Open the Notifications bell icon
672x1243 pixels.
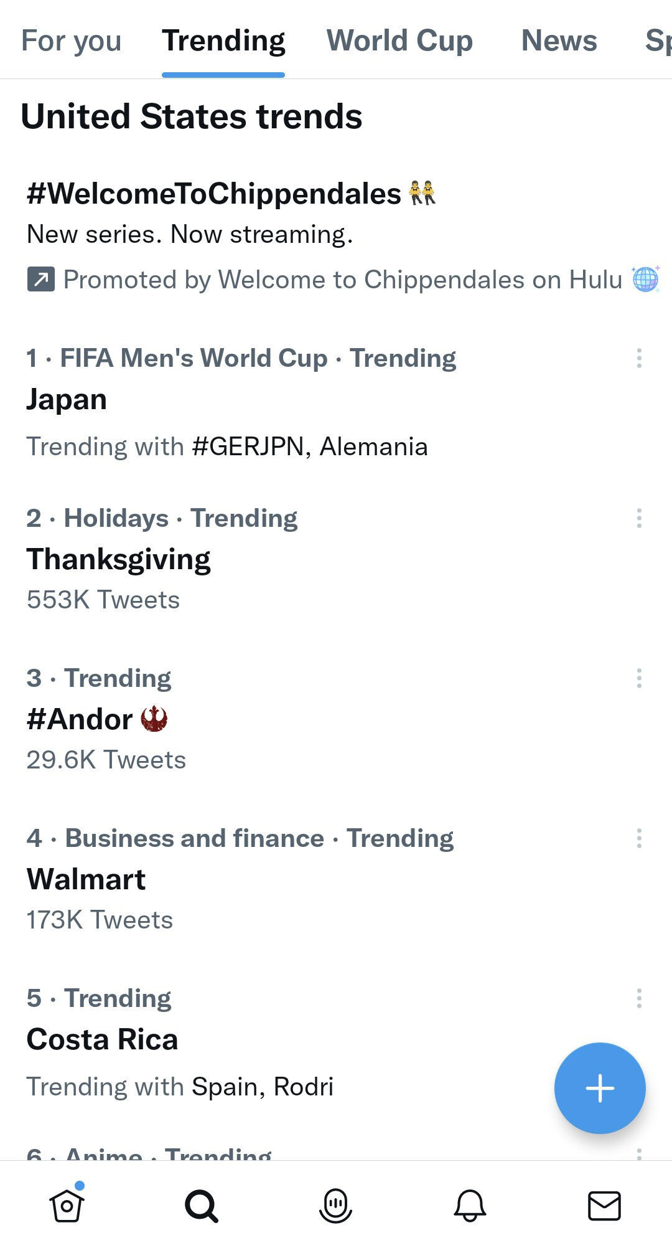coord(470,1206)
